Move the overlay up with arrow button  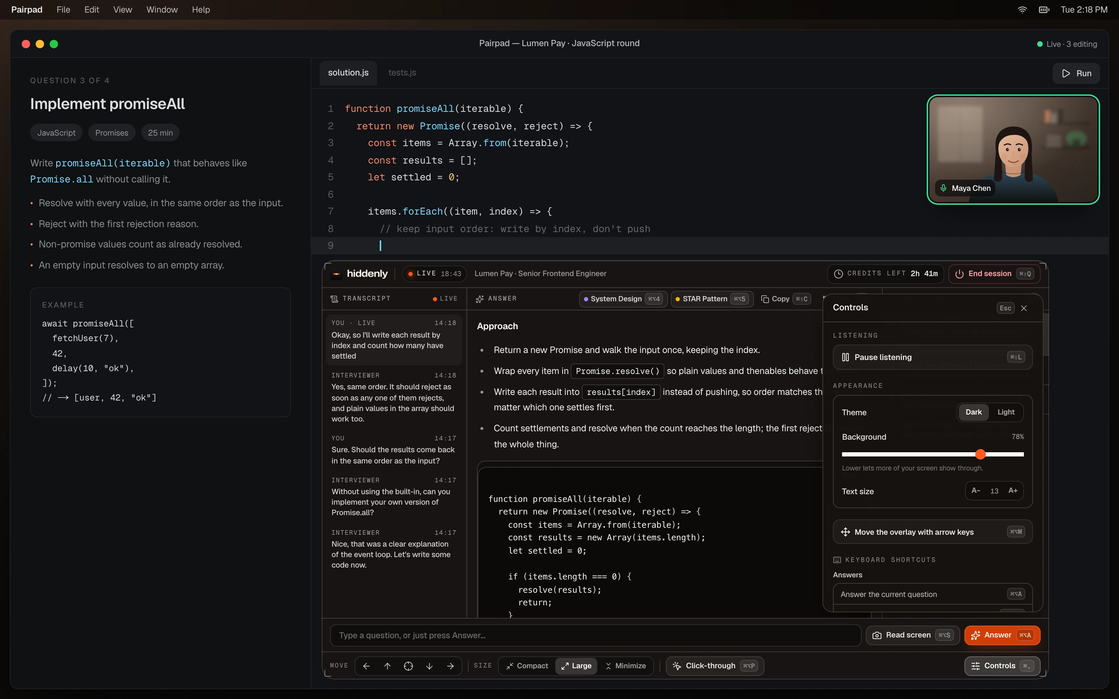(387, 666)
